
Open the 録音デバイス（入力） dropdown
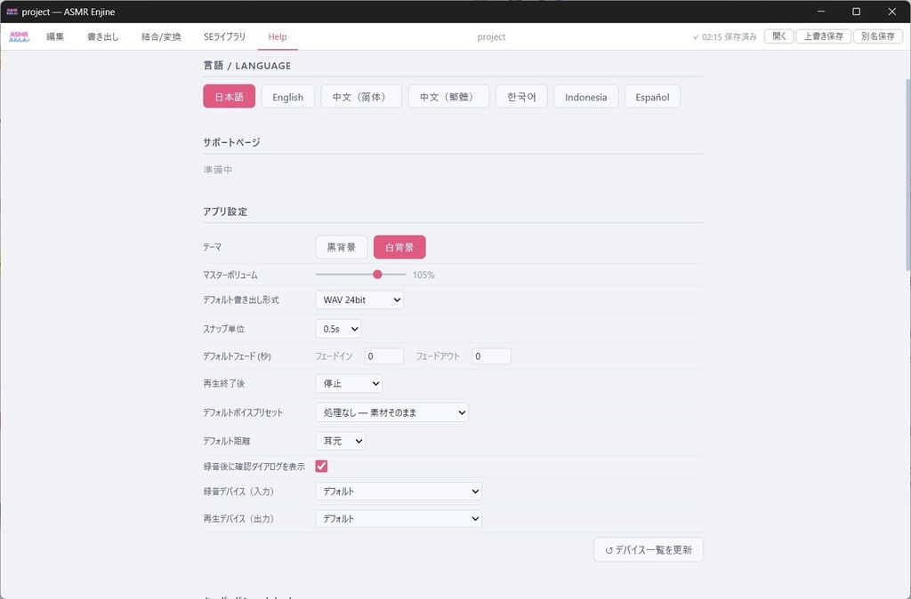tap(399, 491)
